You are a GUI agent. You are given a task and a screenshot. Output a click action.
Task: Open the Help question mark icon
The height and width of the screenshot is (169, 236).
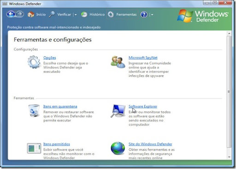tap(144, 15)
